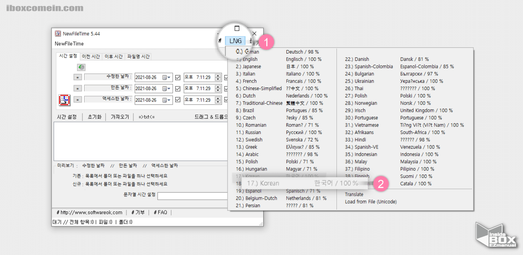Open the 수정한 날짜 calendar dropdown
523x255 pixels.
coord(167,77)
